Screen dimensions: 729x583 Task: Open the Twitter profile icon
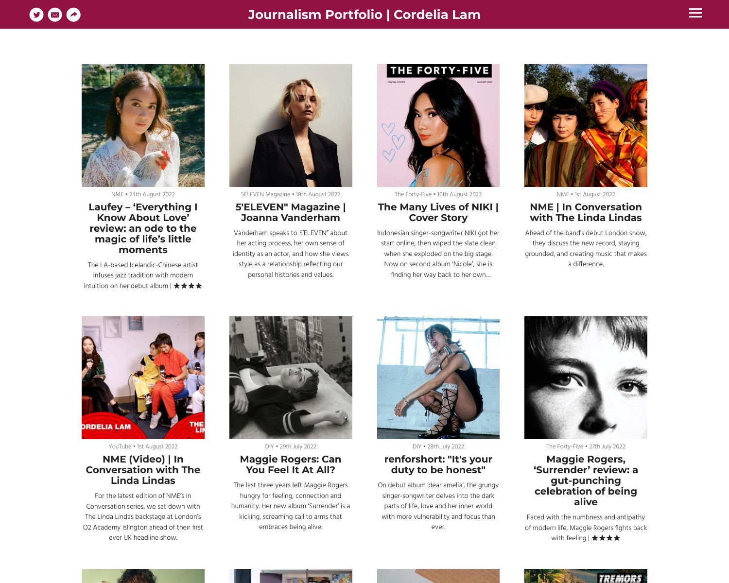(36, 15)
